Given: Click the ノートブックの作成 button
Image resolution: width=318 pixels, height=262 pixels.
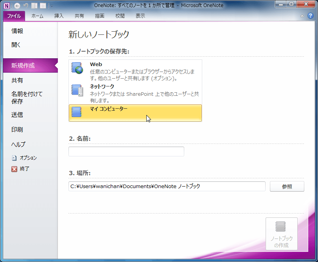Looking at the screenshot, I should point(282,234).
